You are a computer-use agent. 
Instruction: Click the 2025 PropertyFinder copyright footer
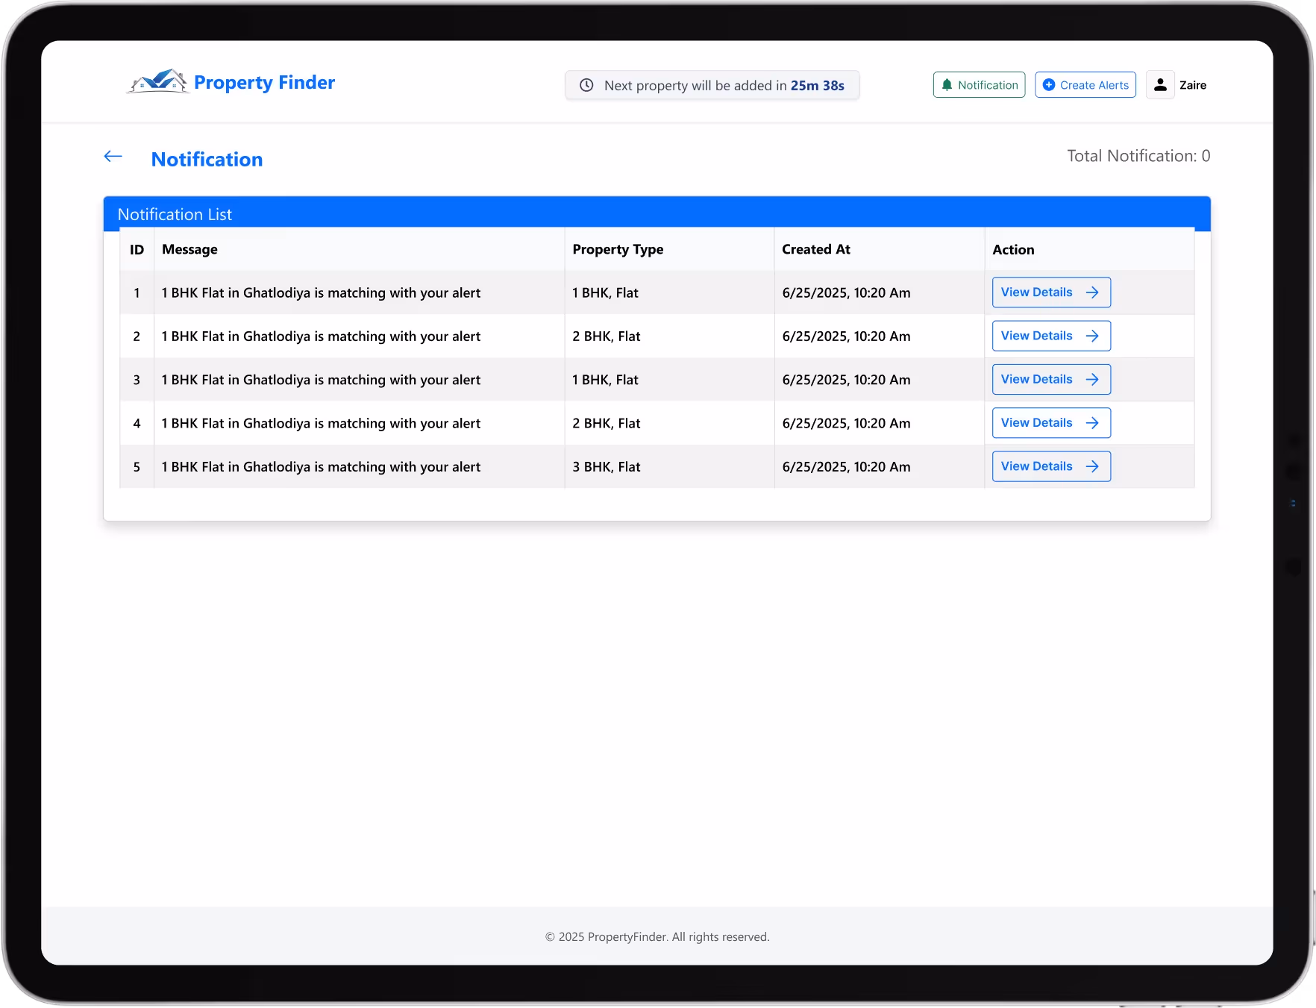(x=657, y=937)
